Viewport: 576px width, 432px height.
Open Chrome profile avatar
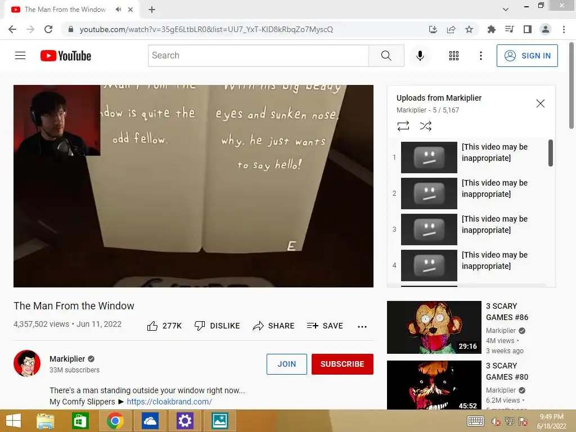(x=546, y=29)
